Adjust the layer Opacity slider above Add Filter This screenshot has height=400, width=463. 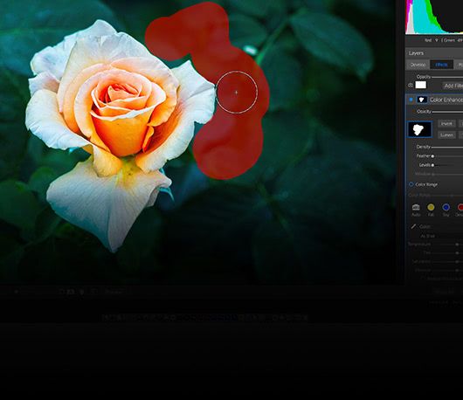[x=447, y=77]
